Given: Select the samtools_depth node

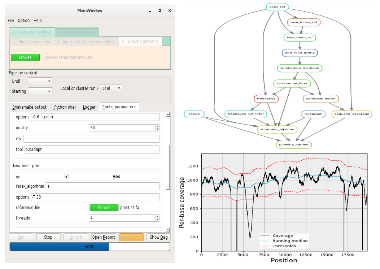Looking at the screenshot, I should (320, 99).
